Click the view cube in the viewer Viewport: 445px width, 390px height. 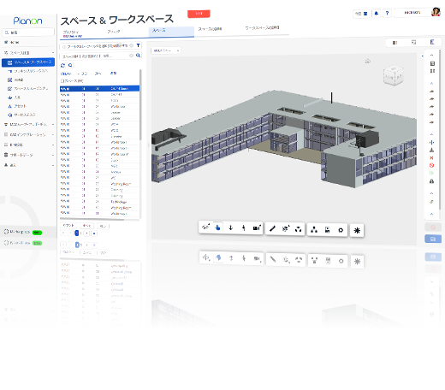[x=394, y=75]
